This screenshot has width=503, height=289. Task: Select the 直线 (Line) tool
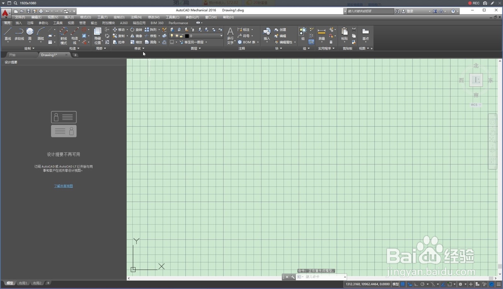8,34
